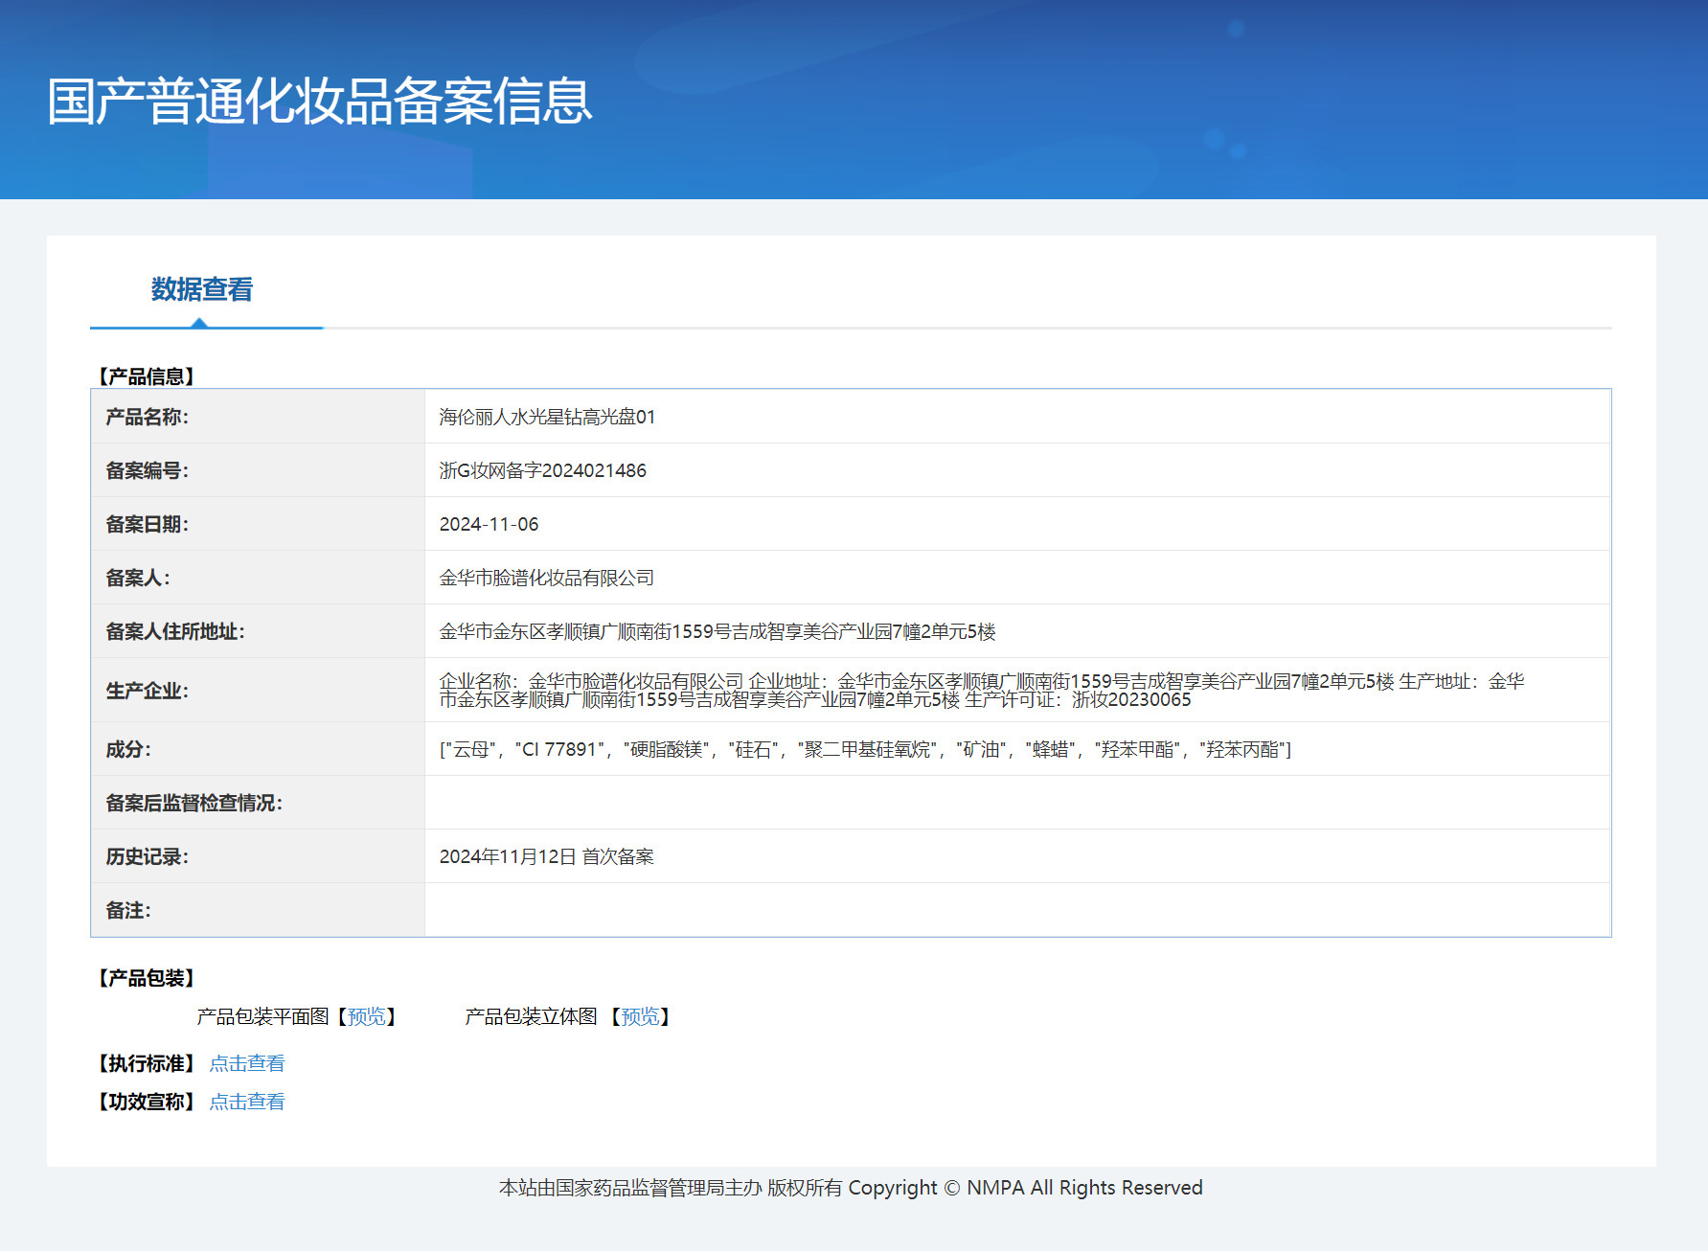Click the 历史记录 row label
The height and width of the screenshot is (1251, 1708).
click(147, 856)
